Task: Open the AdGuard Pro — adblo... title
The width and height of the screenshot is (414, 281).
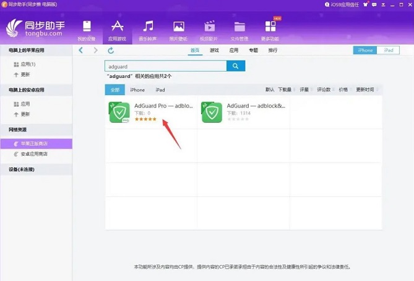Action: 164,106
